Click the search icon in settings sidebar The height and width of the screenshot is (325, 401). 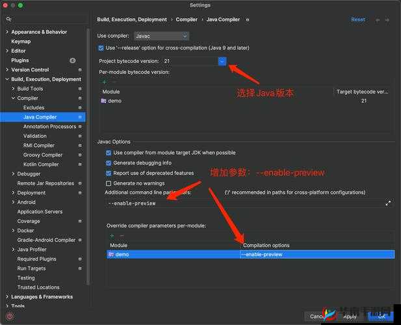click(x=8, y=19)
